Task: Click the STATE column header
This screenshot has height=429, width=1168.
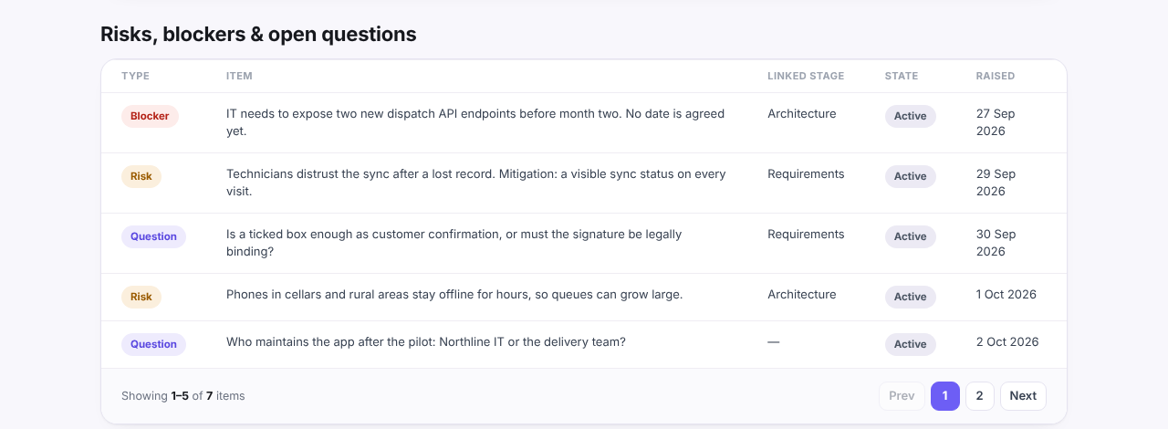Action: (902, 76)
